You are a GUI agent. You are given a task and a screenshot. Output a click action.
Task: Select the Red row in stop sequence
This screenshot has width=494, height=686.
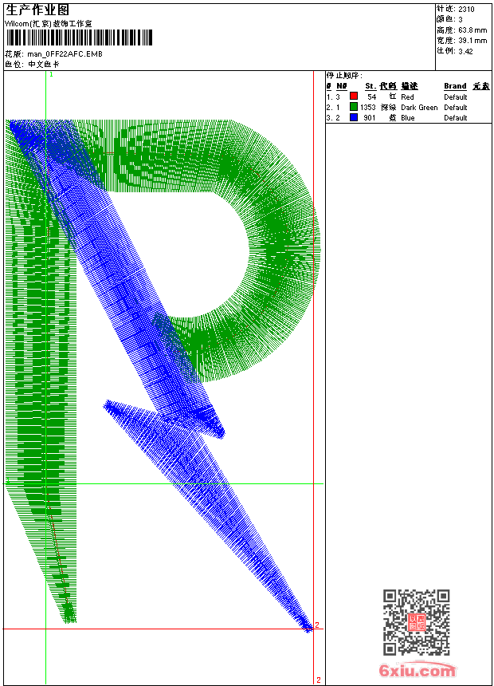tap(408, 97)
